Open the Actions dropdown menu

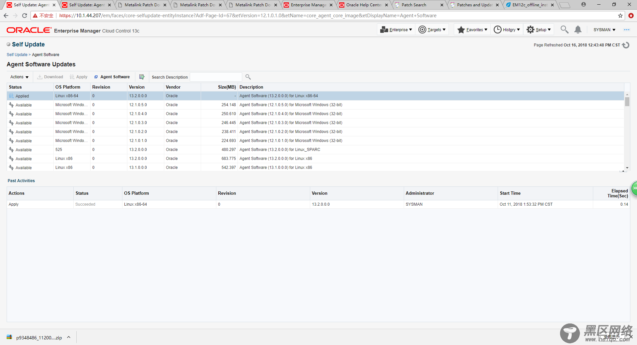click(x=19, y=77)
